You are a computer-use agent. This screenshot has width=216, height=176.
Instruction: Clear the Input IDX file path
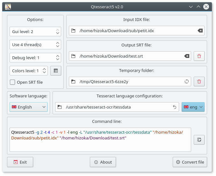(x=200, y=31)
